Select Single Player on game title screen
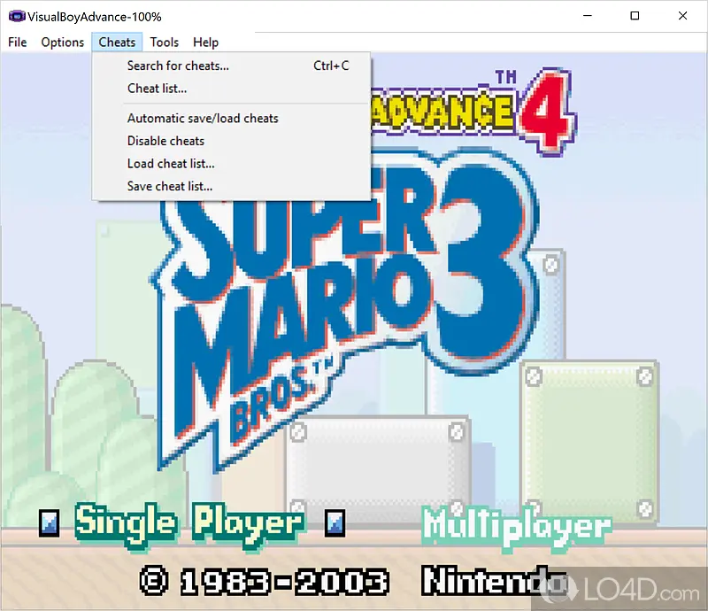Viewport: 708px width, 611px height. pos(189,522)
